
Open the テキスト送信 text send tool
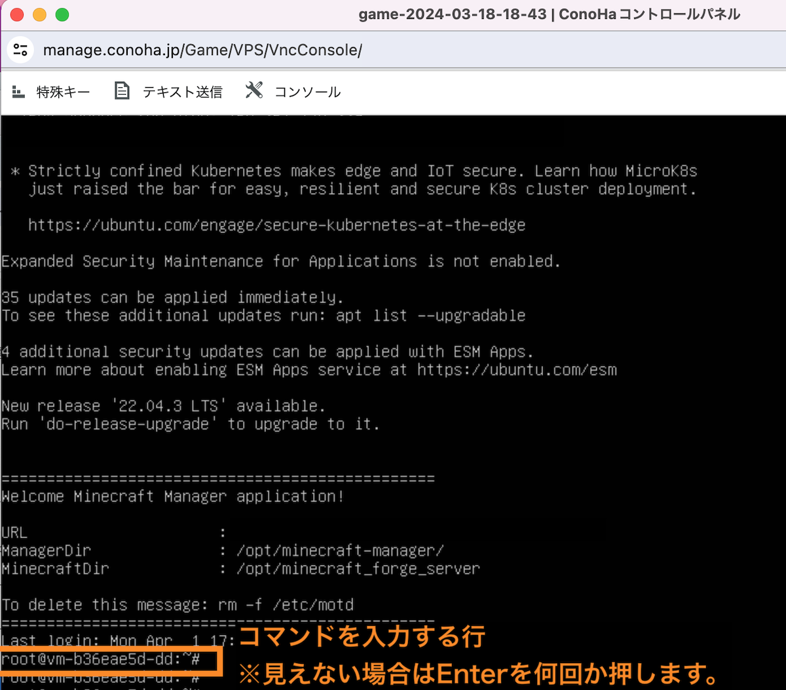click(x=182, y=92)
